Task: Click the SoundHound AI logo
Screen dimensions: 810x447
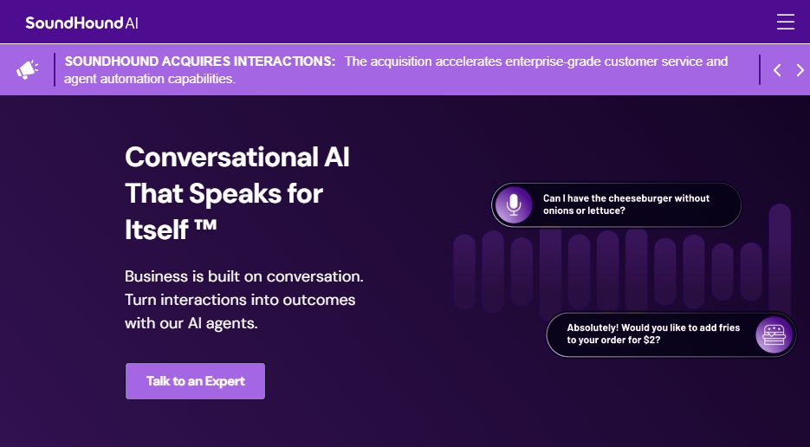Action: [x=81, y=23]
